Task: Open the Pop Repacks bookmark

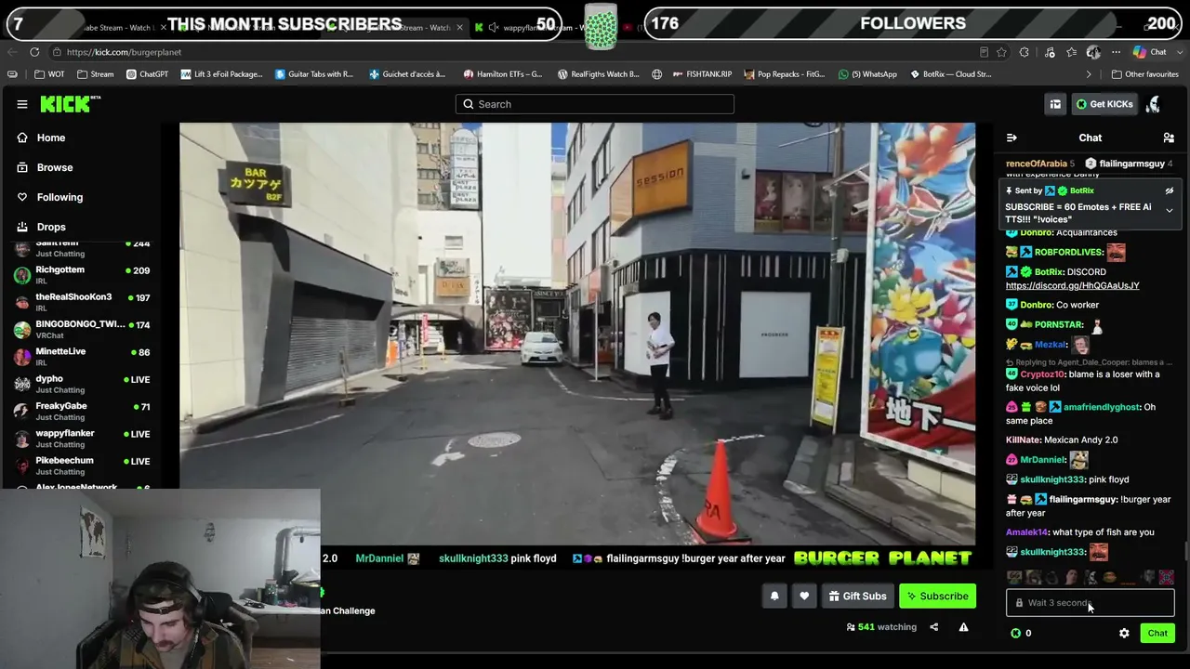Action: pyautogui.click(x=784, y=74)
